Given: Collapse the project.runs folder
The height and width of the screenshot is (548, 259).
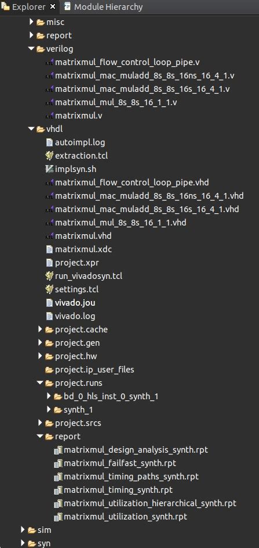Looking at the screenshot, I should pyautogui.click(x=41, y=383).
